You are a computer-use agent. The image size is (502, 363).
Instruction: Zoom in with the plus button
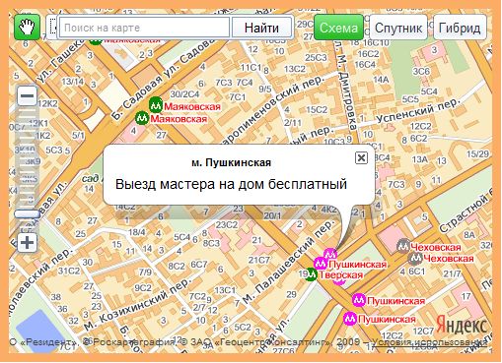27,243
